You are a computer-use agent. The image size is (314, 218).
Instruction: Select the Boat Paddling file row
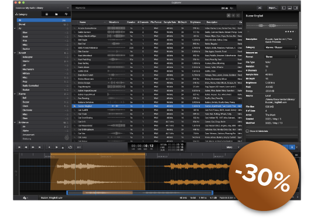(157, 59)
